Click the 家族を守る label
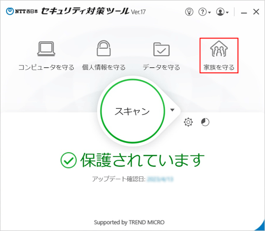Screen dimensions: 265x231 coord(219,67)
